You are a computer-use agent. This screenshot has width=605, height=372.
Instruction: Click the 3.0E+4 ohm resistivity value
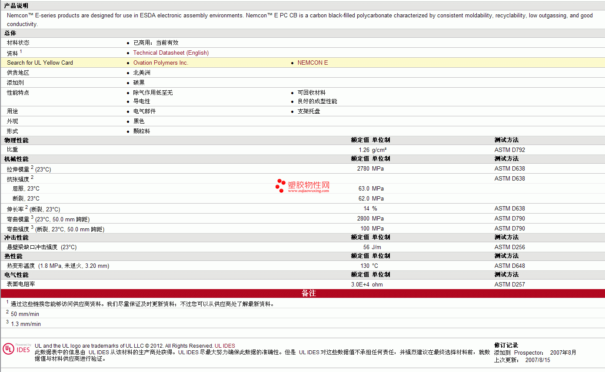pos(367,284)
